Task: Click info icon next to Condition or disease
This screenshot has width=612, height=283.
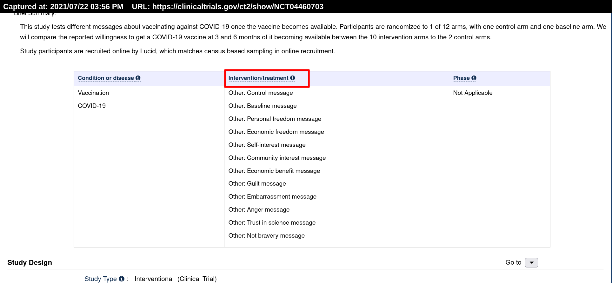Action: click(138, 78)
